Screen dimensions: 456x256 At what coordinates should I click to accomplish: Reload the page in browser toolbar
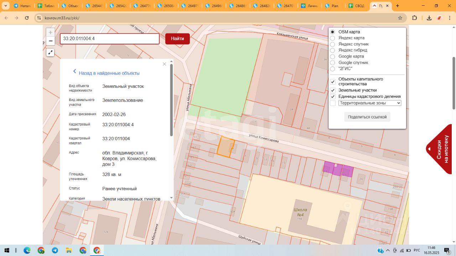click(27, 18)
